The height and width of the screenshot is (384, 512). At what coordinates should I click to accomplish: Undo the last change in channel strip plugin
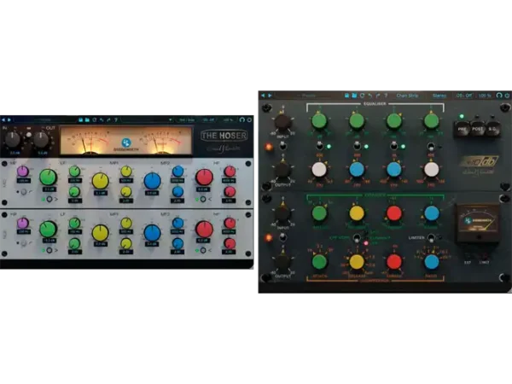pos(370,96)
